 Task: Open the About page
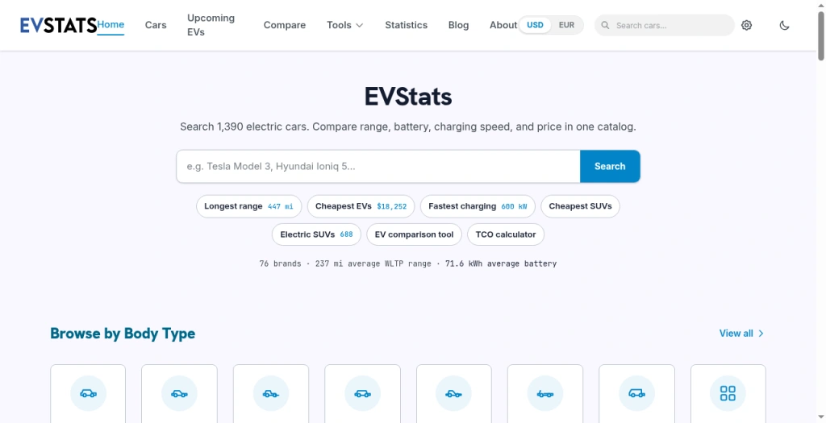point(503,25)
